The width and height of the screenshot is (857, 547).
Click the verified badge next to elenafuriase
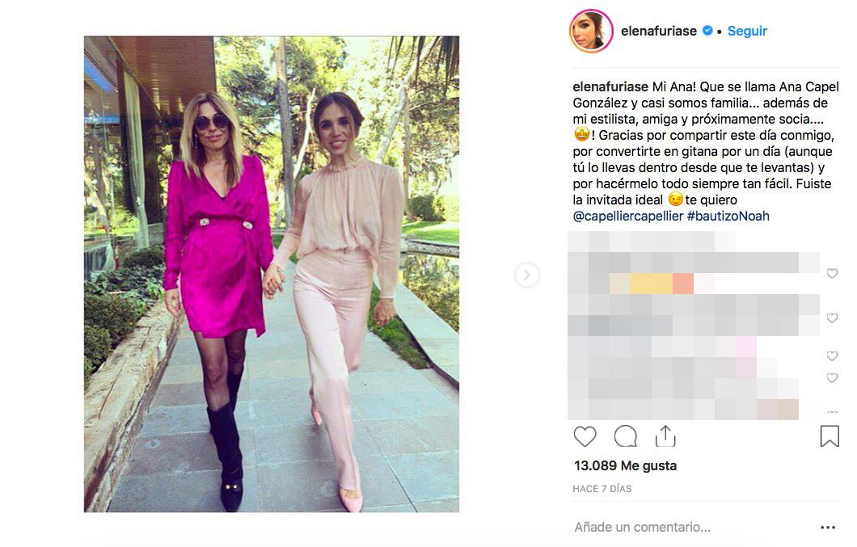[707, 31]
